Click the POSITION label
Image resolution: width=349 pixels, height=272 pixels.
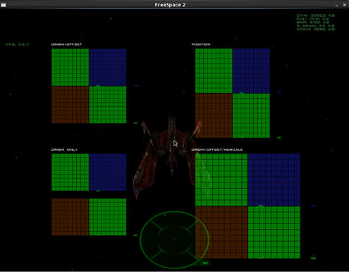pos(201,44)
